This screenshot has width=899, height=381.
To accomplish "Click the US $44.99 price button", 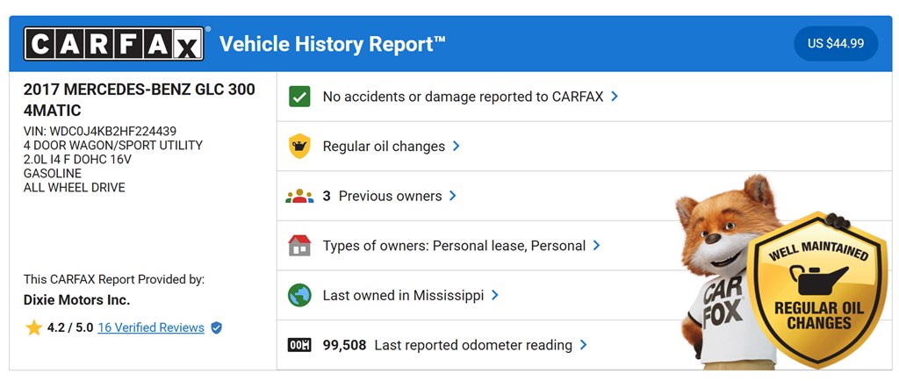I will coord(836,43).
